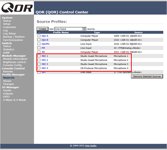
Task: Open Module information page
Action: point(15,59)
